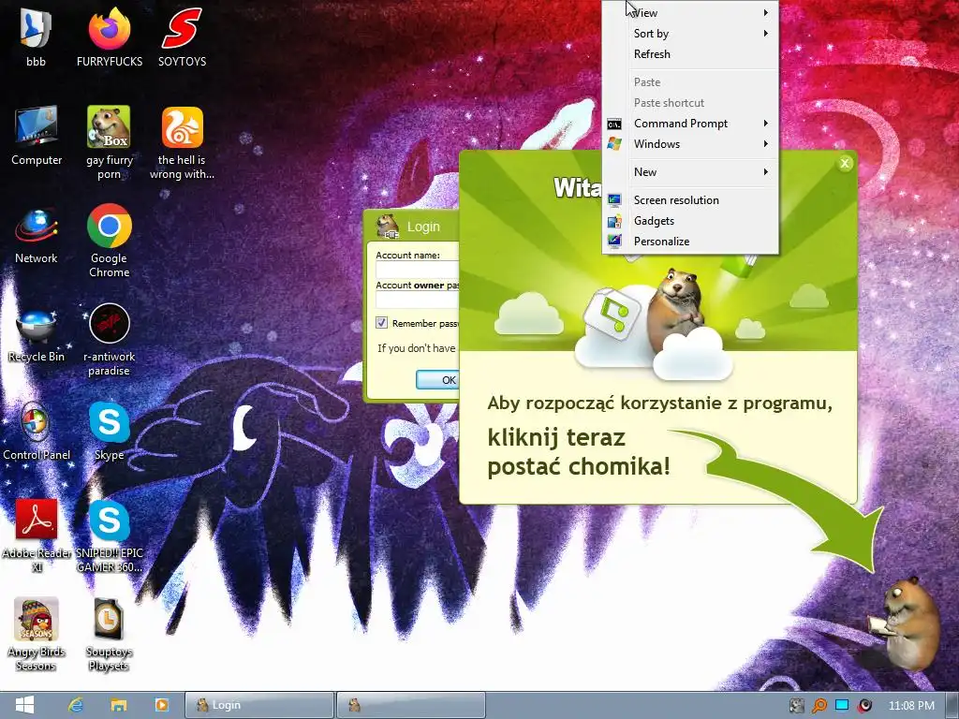Select the UC Browser "the hell is wrong with" icon
The height and width of the screenshot is (719, 959).
tap(182, 143)
